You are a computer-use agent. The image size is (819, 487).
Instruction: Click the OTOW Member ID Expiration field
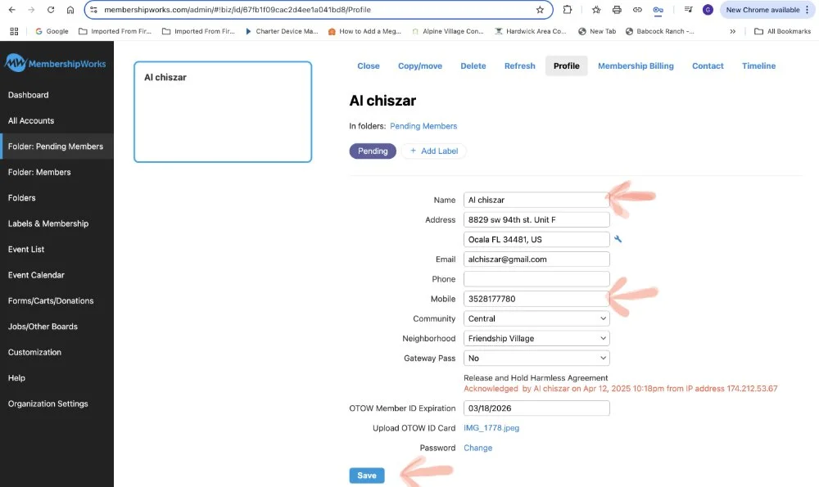536,408
